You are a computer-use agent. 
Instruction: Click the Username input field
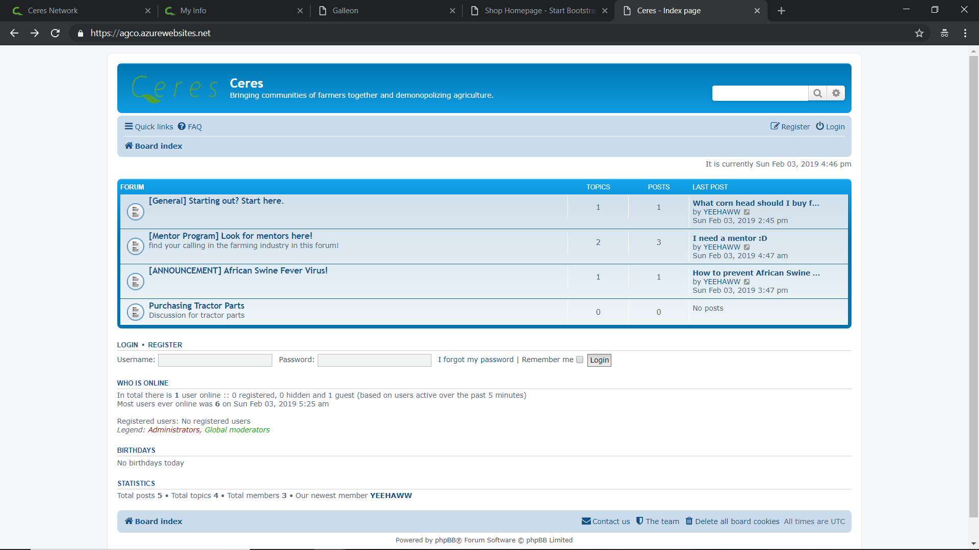215,361
